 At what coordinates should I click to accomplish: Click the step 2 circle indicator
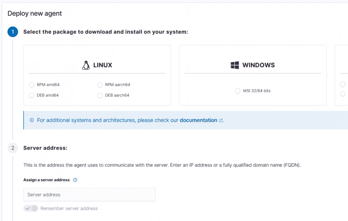tap(13, 148)
